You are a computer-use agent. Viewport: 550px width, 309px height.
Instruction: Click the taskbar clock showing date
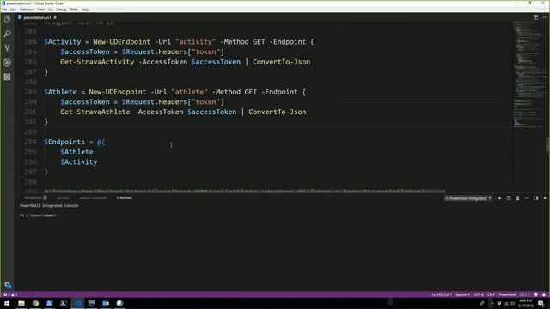coord(525,303)
